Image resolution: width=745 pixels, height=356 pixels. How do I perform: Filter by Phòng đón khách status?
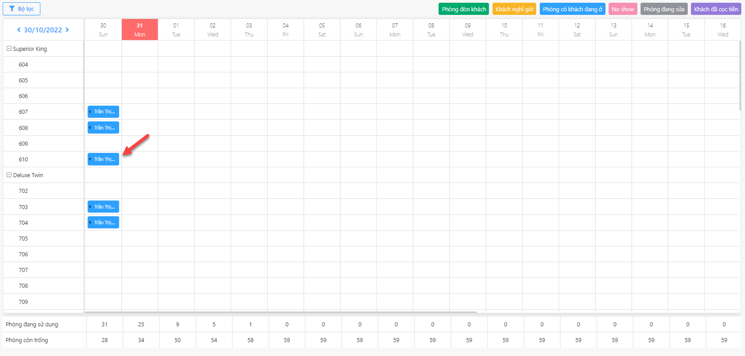(x=464, y=9)
